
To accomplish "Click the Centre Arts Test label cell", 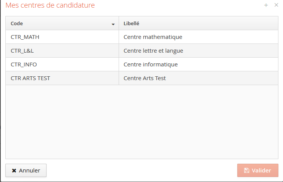I will click(145, 78).
